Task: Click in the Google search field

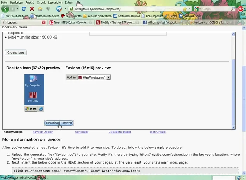Action: (x=218, y=9)
